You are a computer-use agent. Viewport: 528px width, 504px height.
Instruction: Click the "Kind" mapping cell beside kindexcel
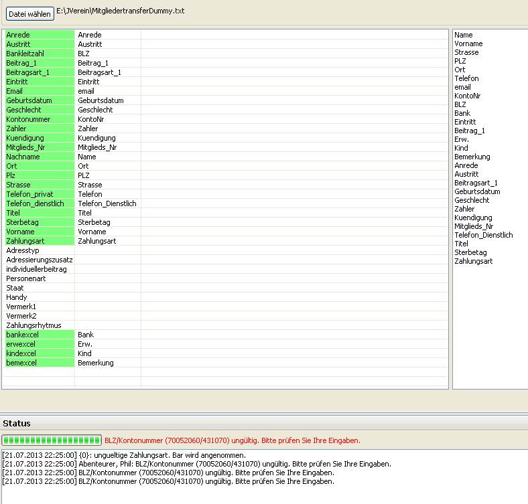(x=107, y=353)
